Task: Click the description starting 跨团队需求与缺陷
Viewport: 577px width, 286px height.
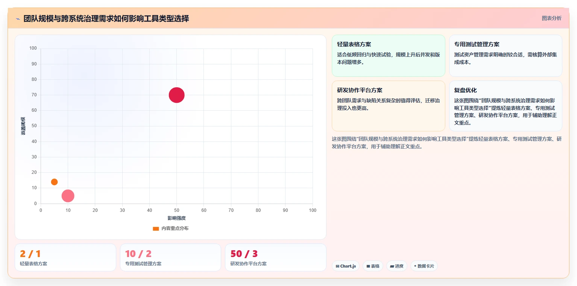Action: coord(389,104)
